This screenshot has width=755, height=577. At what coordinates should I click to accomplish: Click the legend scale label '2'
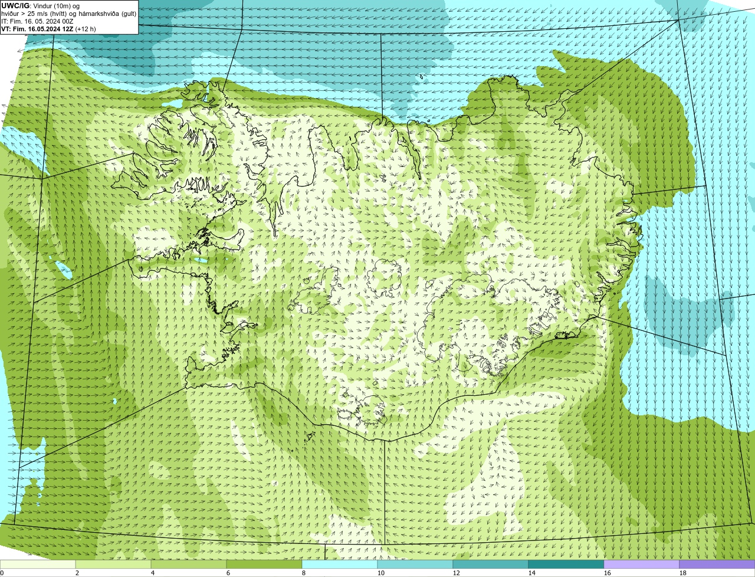click(77, 573)
